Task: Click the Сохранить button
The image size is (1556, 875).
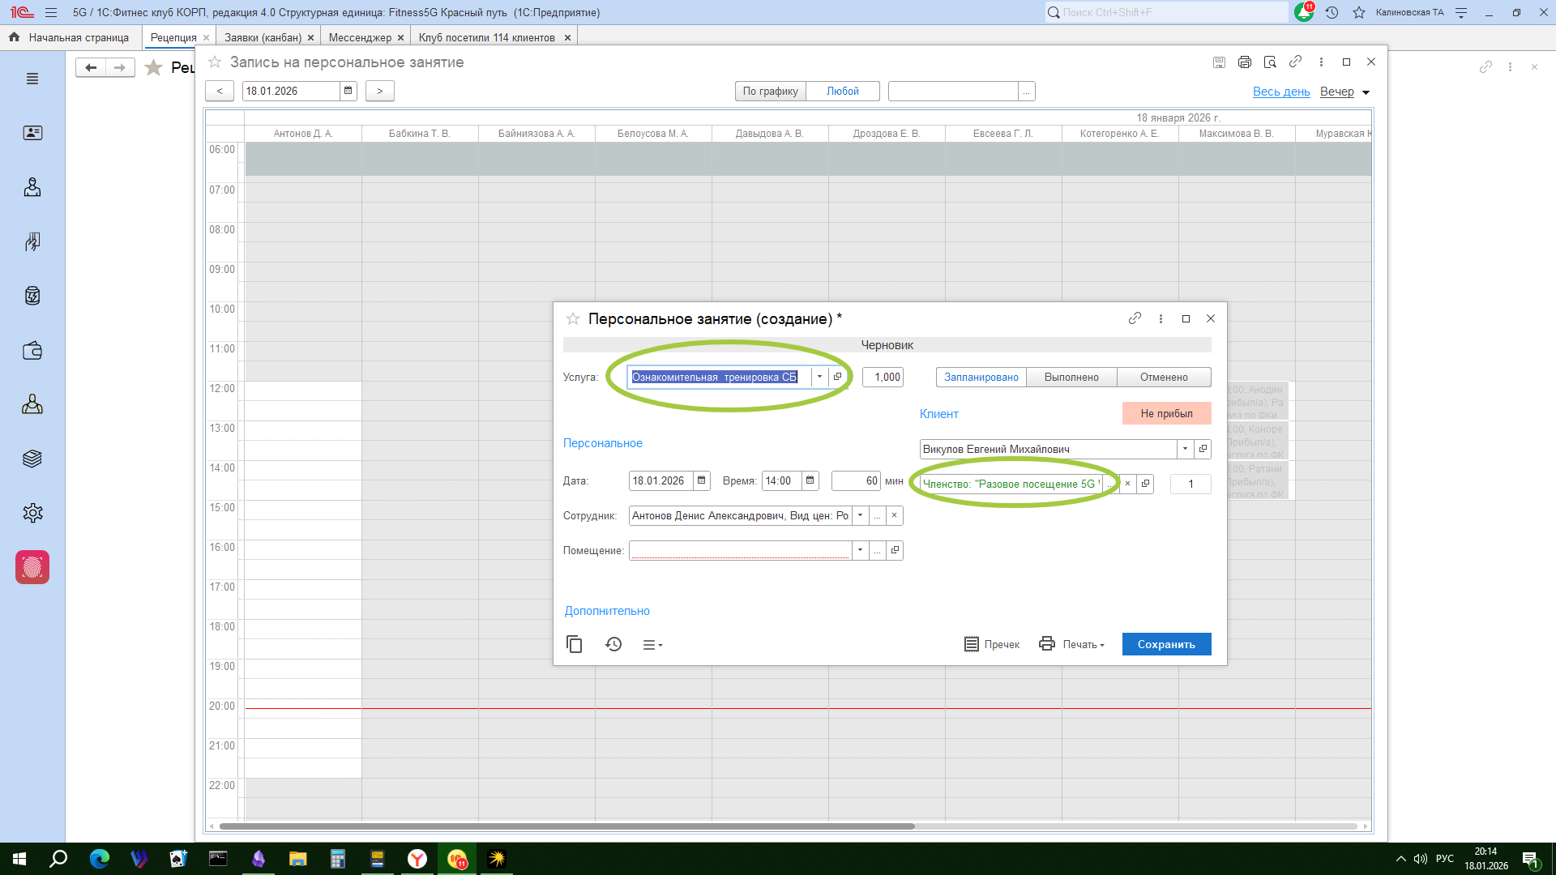Action: point(1166,645)
